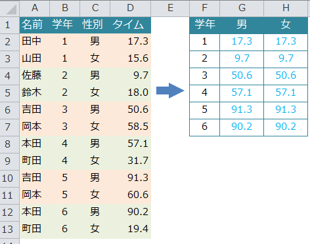310x244 pixels.
Task: Select cell H6 showing 91.3
Action: 286,110
